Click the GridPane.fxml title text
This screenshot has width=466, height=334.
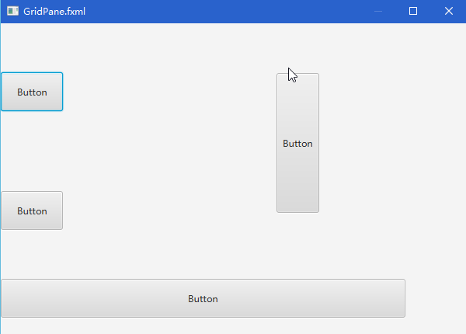coord(54,12)
